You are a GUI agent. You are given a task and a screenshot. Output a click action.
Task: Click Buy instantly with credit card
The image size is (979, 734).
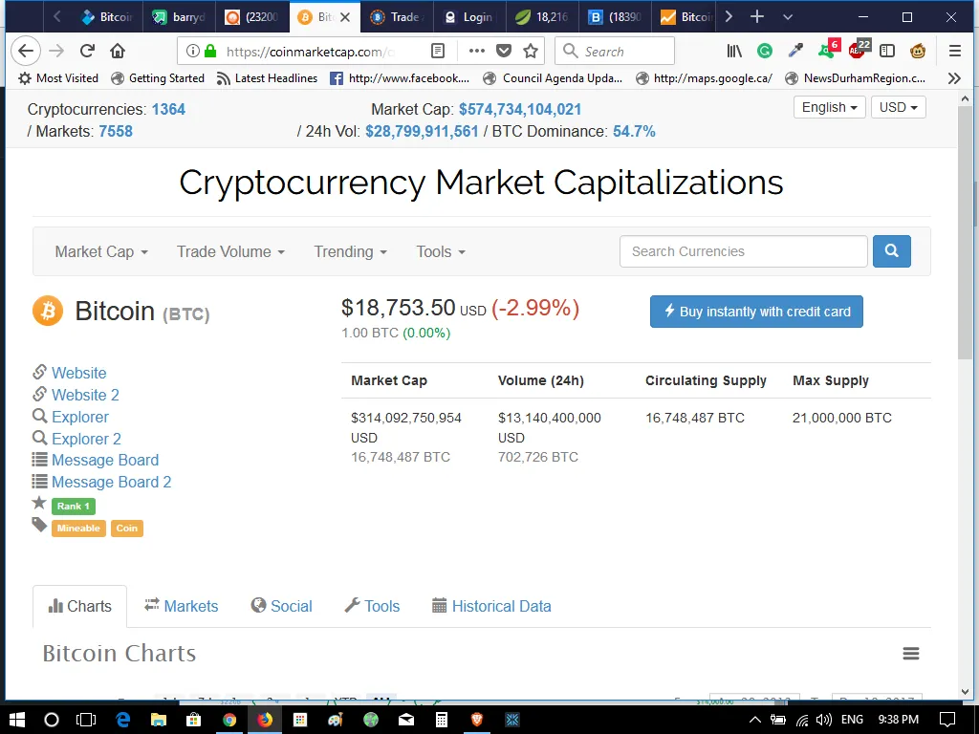[x=757, y=312]
